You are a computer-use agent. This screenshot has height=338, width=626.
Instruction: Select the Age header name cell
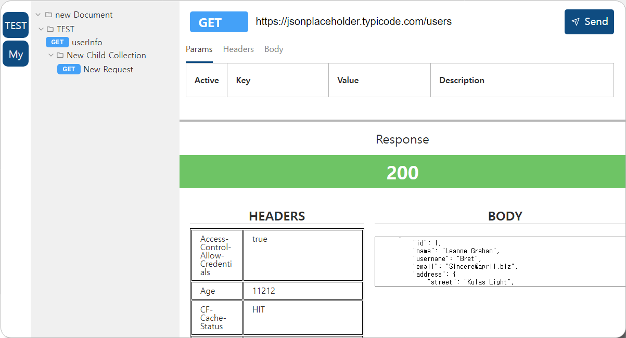click(x=217, y=291)
